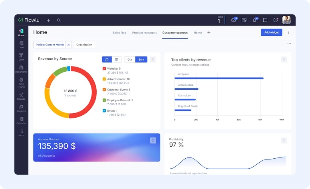Click the All Accounts label
Screen dimensions: 310x189
[46, 156]
